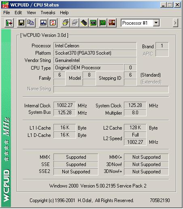The width and height of the screenshot is (183, 209).
Task: Click the Processor name field Intel Celeron
Action: click(x=95, y=46)
